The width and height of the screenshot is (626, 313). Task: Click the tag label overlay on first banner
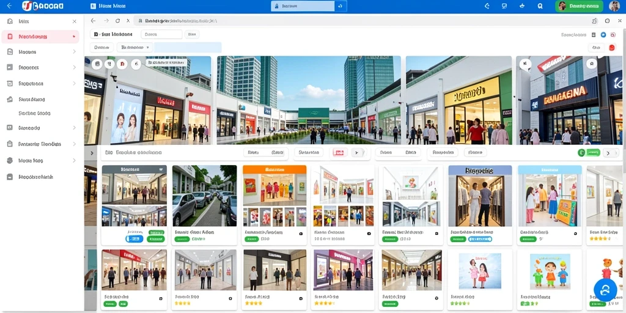pyautogui.click(x=166, y=63)
